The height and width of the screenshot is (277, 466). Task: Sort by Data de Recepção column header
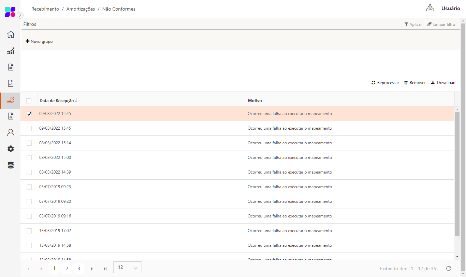(x=57, y=101)
